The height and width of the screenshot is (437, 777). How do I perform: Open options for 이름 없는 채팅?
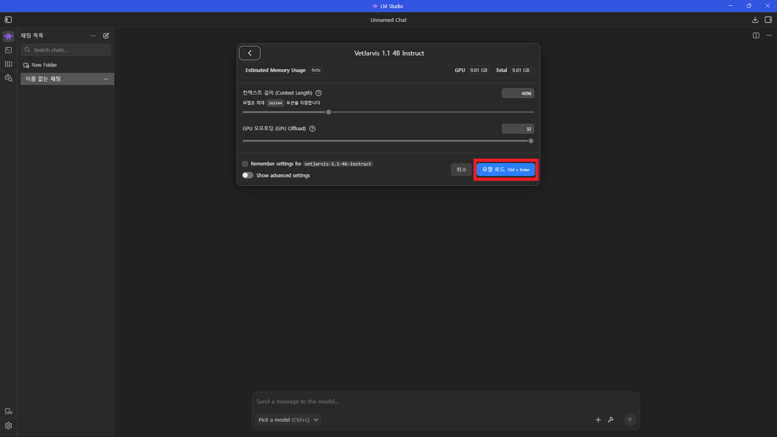point(106,79)
